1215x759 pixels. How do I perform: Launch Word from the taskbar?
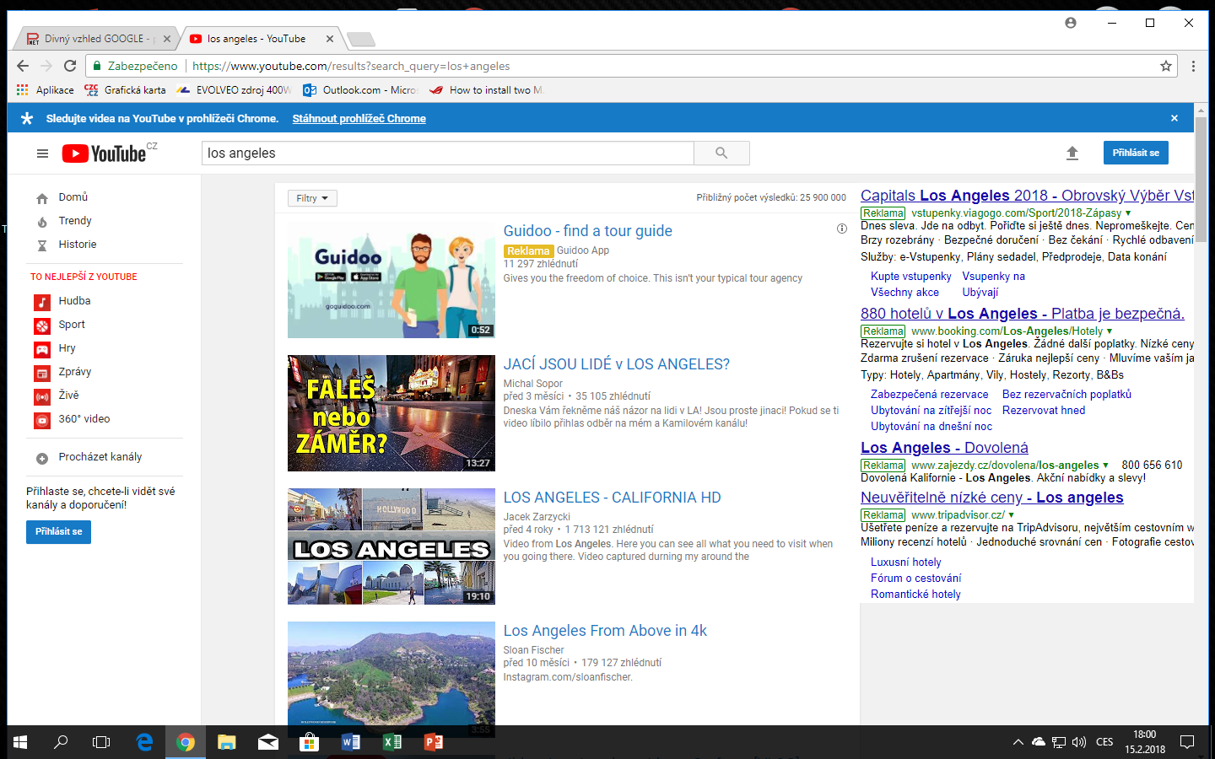tap(351, 742)
